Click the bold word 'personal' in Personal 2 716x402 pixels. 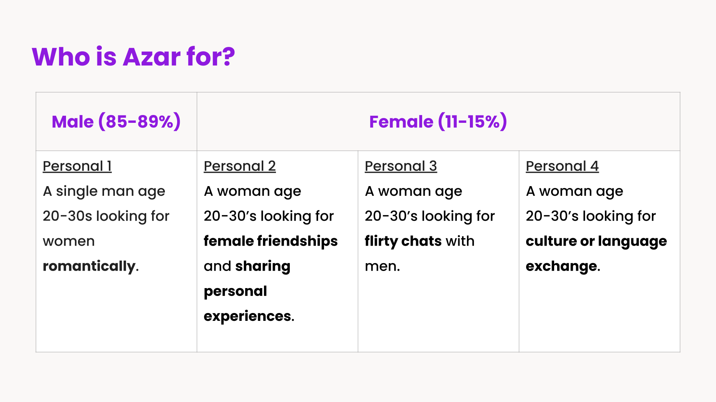235,291
